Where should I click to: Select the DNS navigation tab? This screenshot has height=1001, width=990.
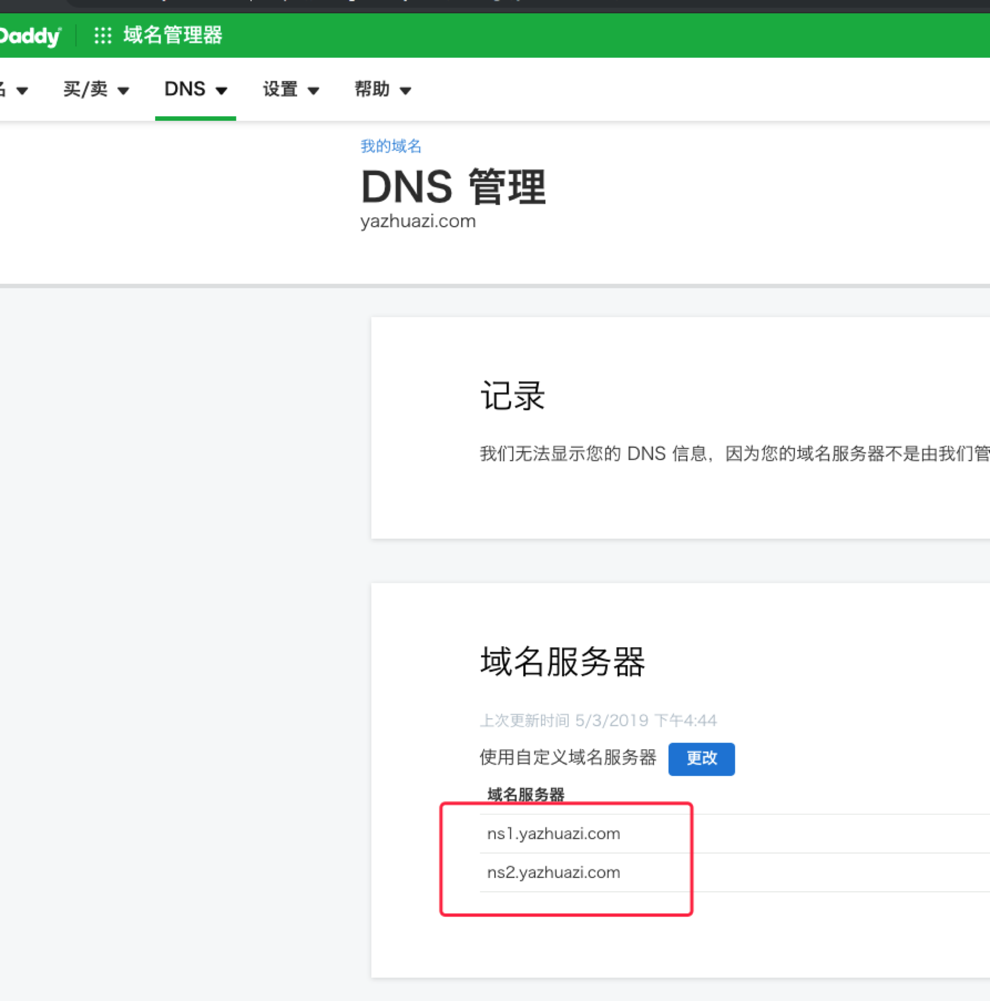tap(184, 89)
